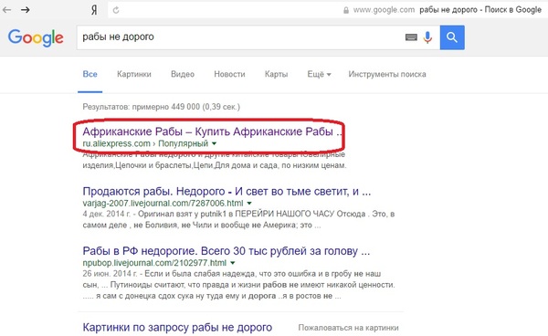Open "Продаются рабы. Недорого" result link
Viewport: 548px width, 336px height.
[227, 192]
